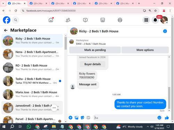Switch to the fourth browser tab
This screenshot has height=130, width=174.
click(82, 3)
